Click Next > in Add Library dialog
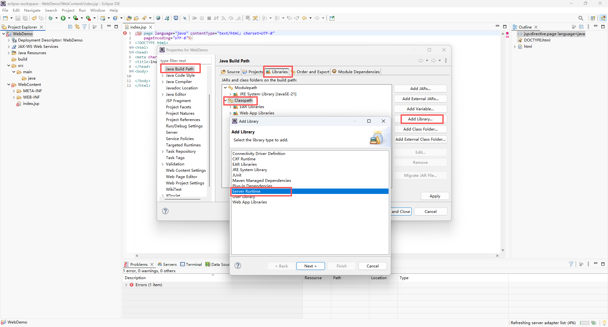 point(310,266)
